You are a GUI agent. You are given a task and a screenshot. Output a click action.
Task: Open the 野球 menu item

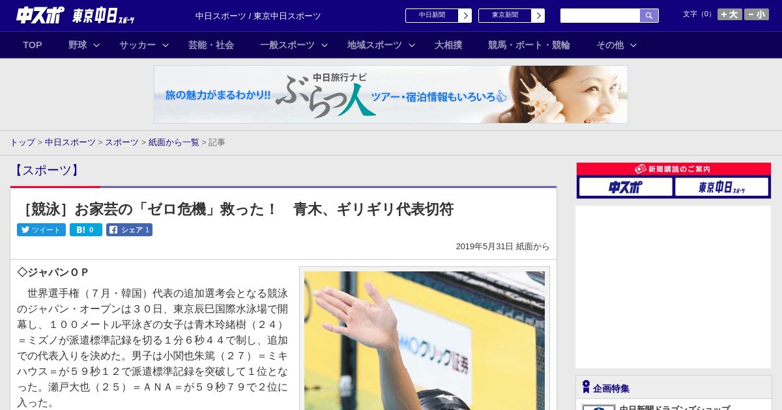78,45
